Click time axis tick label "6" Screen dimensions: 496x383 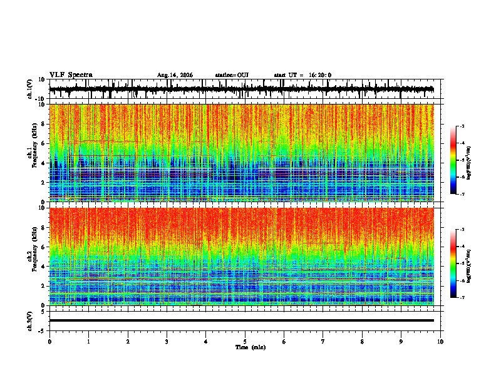pyautogui.click(x=284, y=342)
